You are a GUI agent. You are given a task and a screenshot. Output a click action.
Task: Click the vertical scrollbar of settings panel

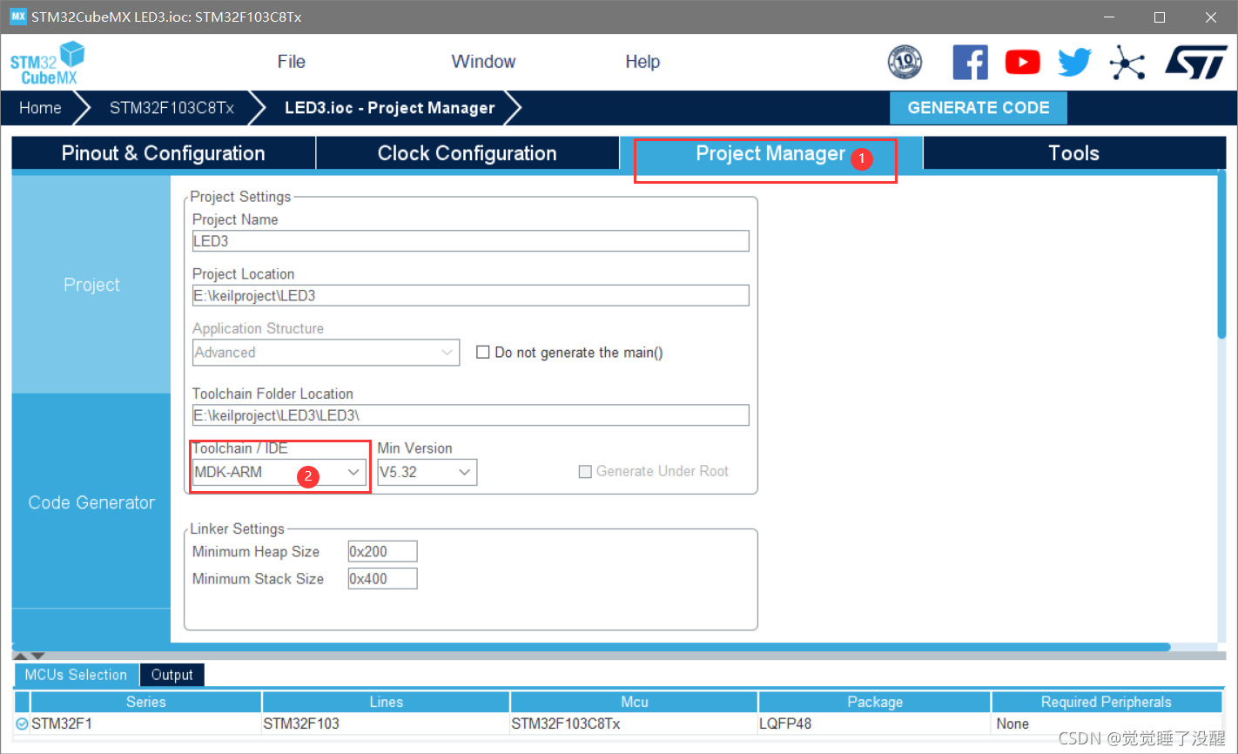pos(1221,253)
